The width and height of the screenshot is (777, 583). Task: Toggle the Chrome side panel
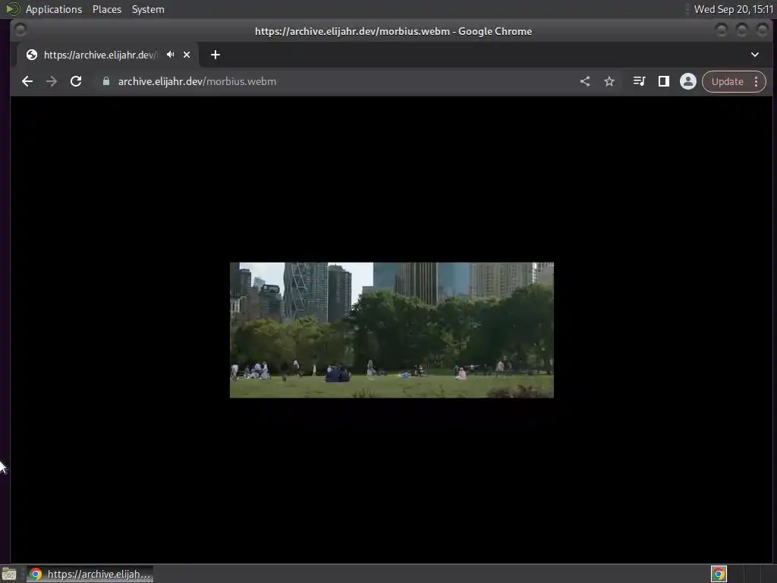663,81
